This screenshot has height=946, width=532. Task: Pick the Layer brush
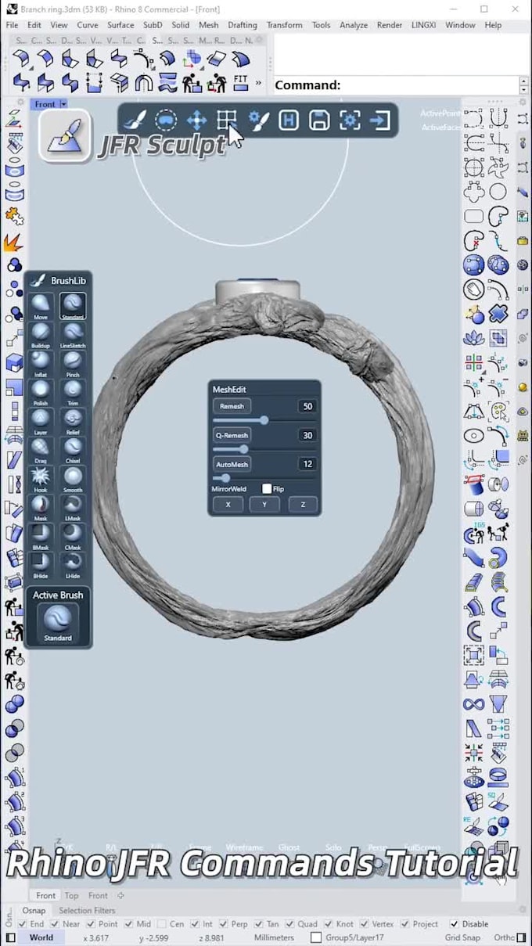point(41,420)
